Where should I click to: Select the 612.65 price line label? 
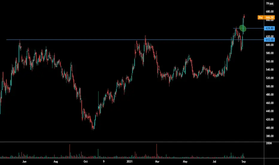(x=269, y=40)
